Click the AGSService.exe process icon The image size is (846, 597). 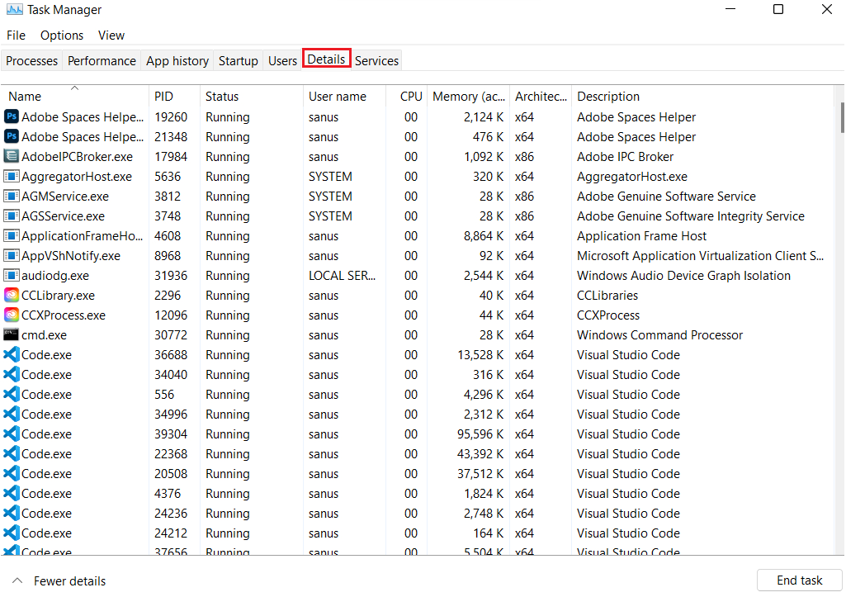point(12,216)
